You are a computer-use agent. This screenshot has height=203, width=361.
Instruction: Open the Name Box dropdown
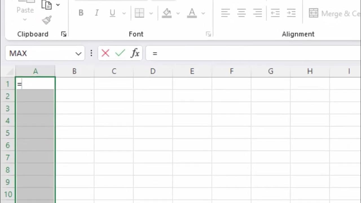tap(78, 54)
